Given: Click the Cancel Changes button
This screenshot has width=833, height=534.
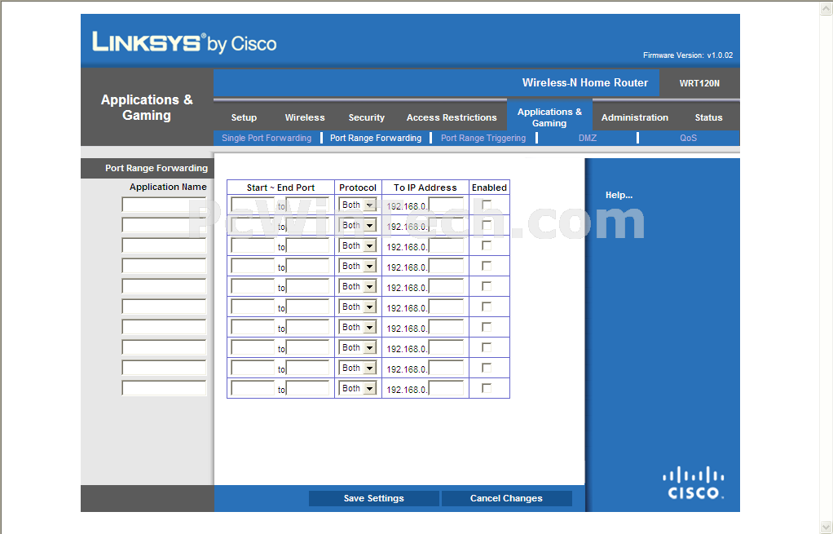Looking at the screenshot, I should (x=506, y=498).
